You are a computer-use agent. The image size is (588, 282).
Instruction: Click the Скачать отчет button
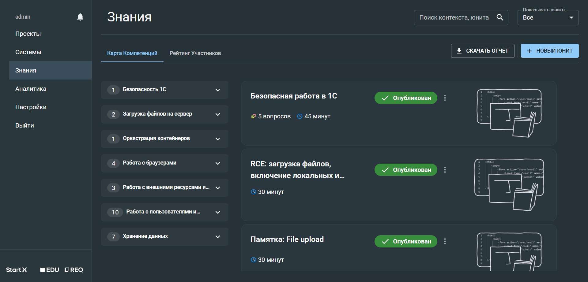482,51
